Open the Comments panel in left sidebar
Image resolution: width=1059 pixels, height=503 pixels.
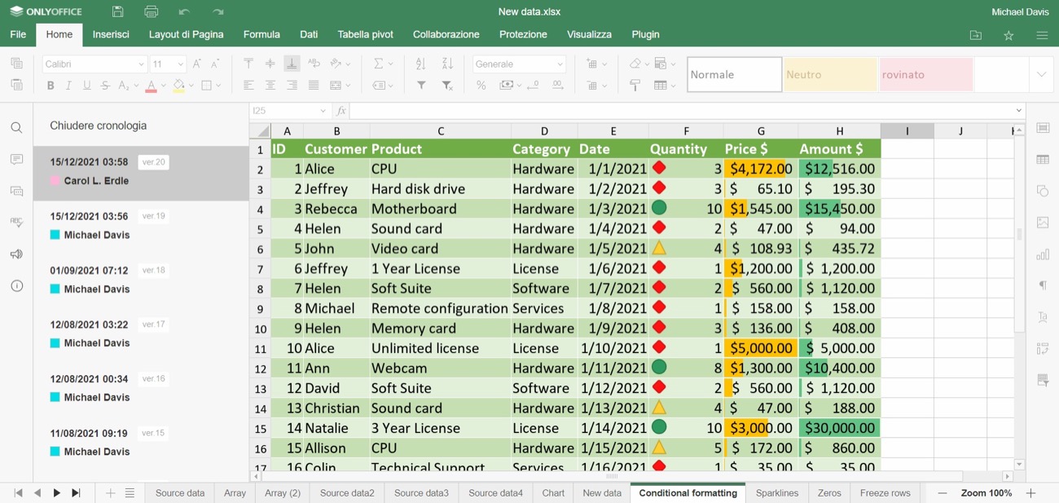(x=16, y=160)
